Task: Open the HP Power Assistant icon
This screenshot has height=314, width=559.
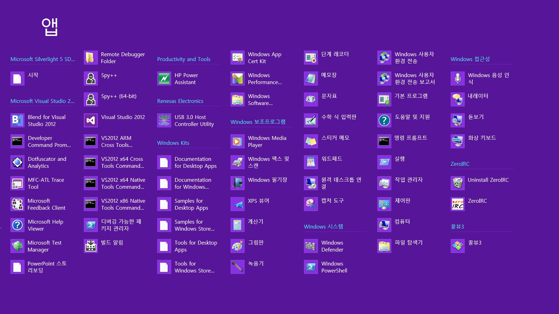Action: point(164,78)
